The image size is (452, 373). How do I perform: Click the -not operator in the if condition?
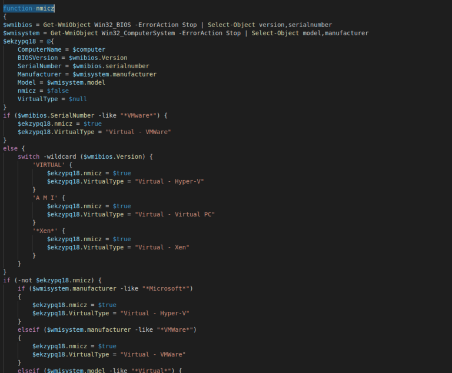(x=25, y=280)
